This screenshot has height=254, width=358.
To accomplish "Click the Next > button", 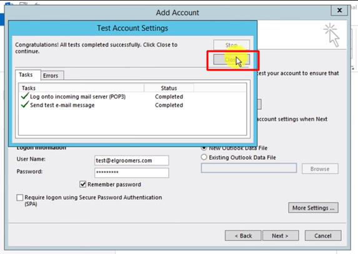I will coord(281,235).
